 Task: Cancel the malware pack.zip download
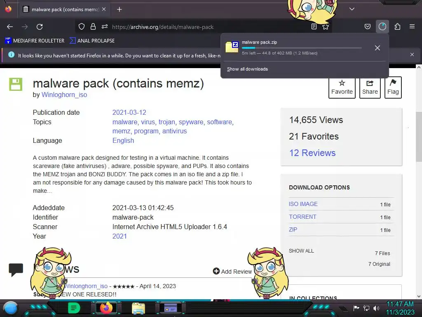point(377,48)
